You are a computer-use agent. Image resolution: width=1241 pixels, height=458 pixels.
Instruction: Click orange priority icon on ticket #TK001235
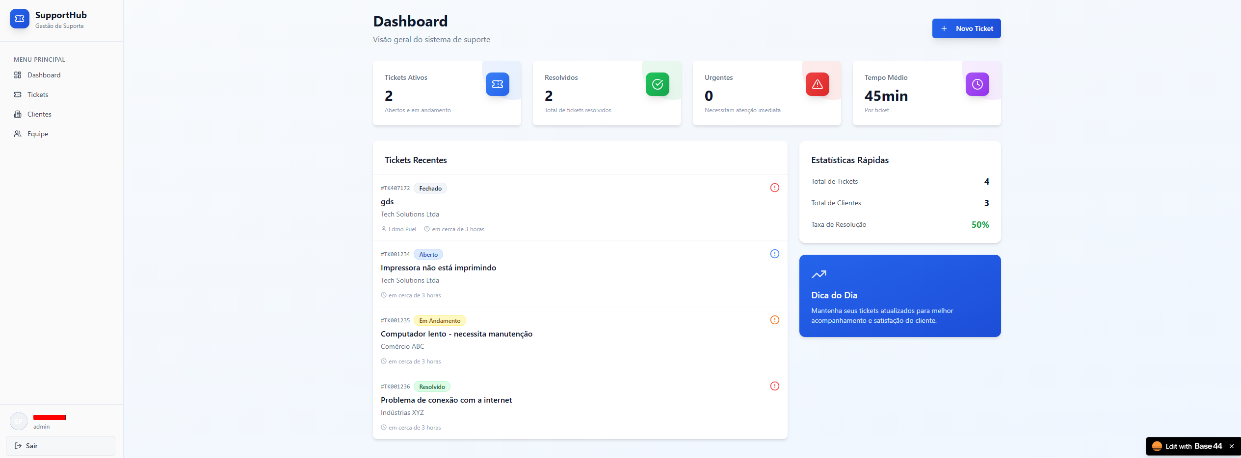point(774,320)
